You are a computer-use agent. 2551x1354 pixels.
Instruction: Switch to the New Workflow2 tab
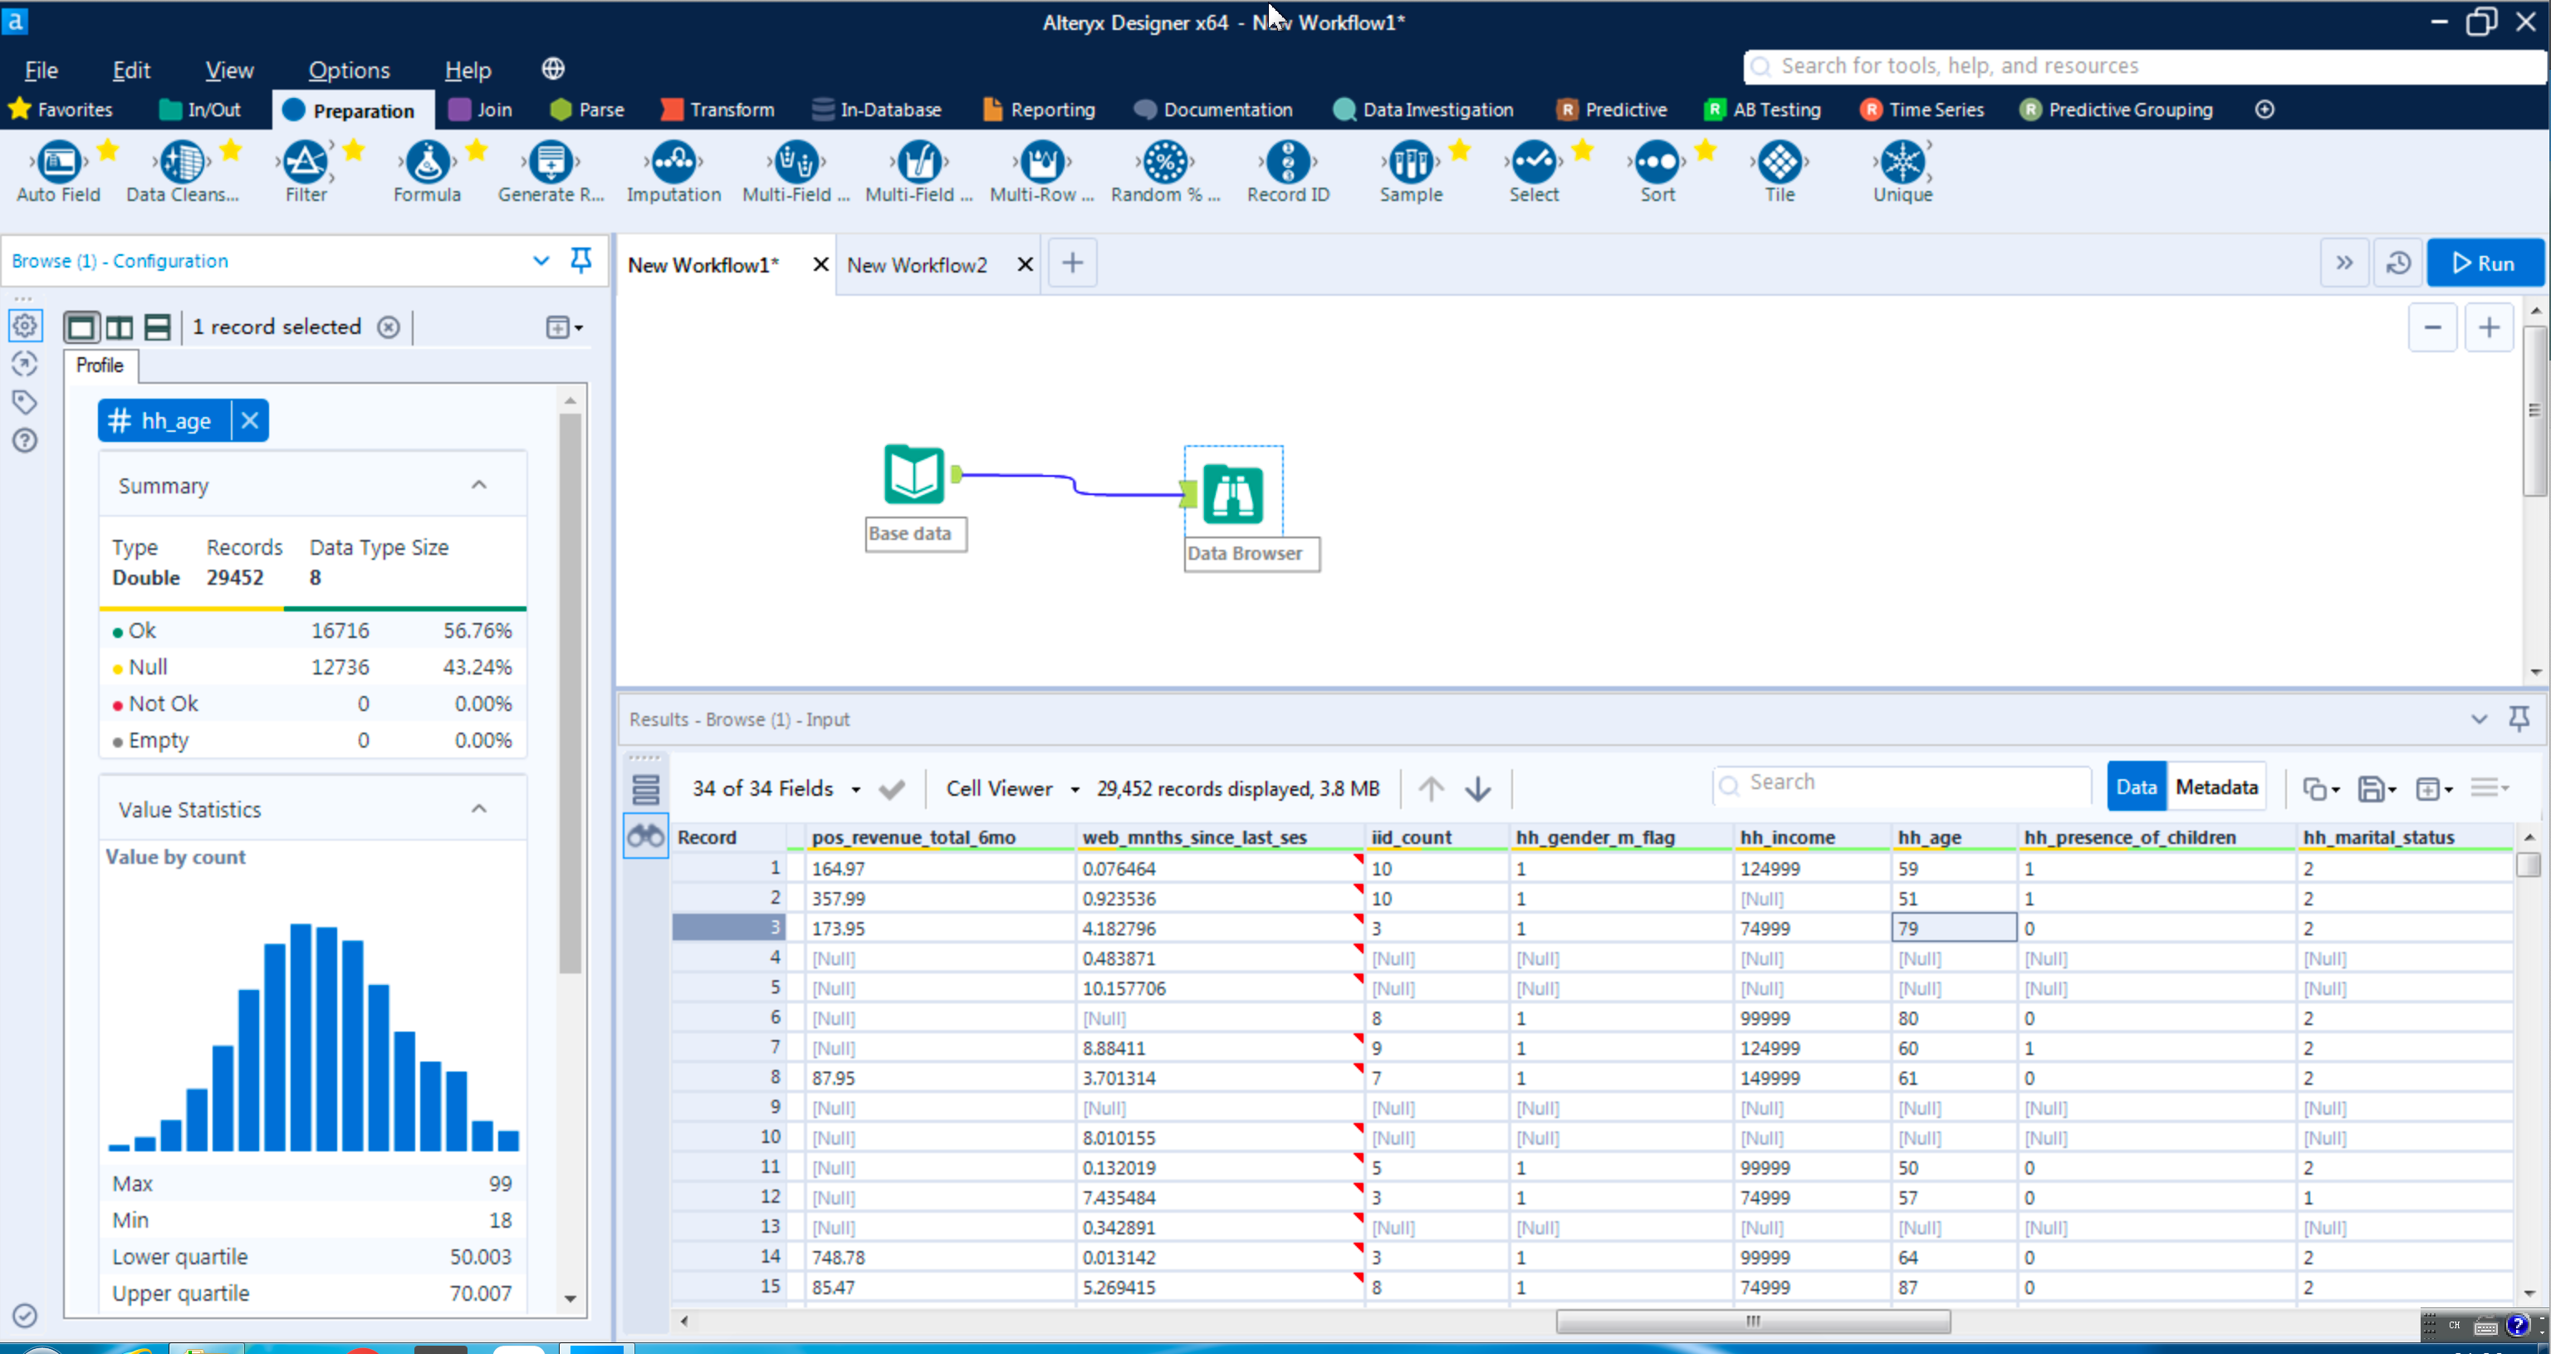tap(917, 266)
